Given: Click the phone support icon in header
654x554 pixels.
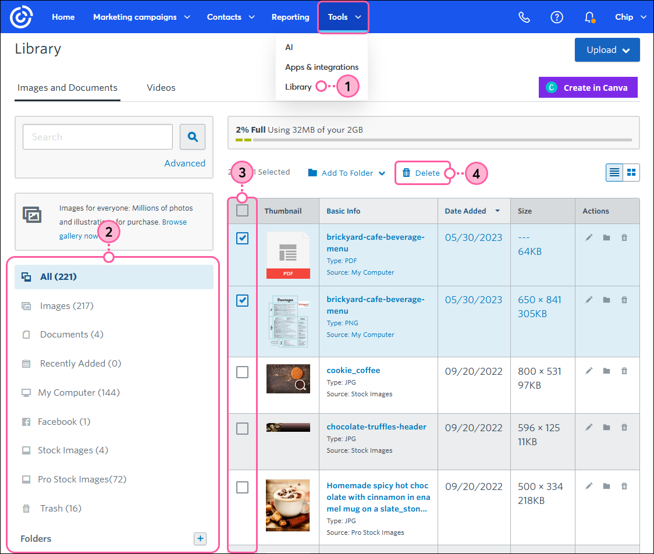Looking at the screenshot, I should pyautogui.click(x=524, y=17).
